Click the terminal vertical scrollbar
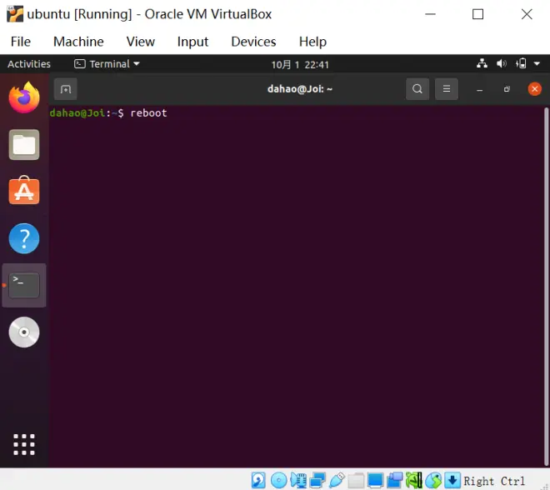This screenshot has height=490, width=550. (x=546, y=286)
